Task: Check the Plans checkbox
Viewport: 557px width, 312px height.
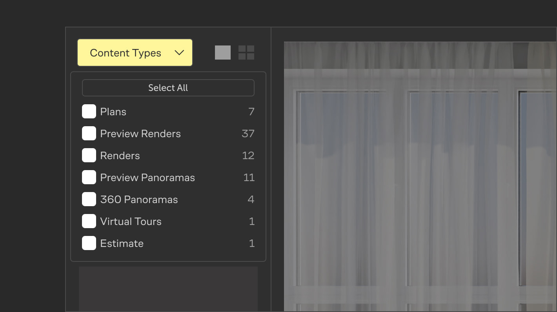Action: [89, 111]
